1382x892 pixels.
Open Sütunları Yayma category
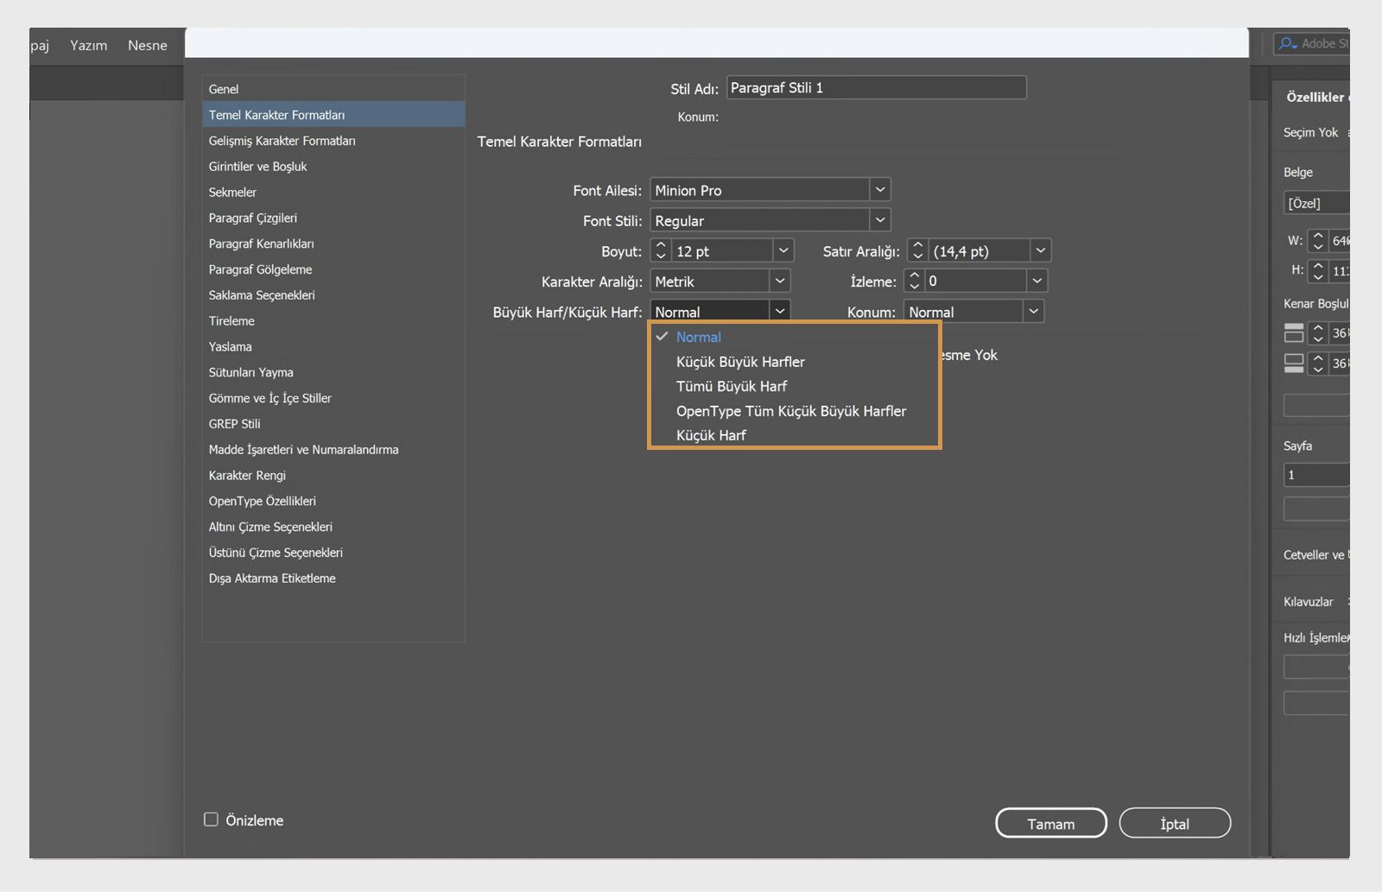point(333,372)
